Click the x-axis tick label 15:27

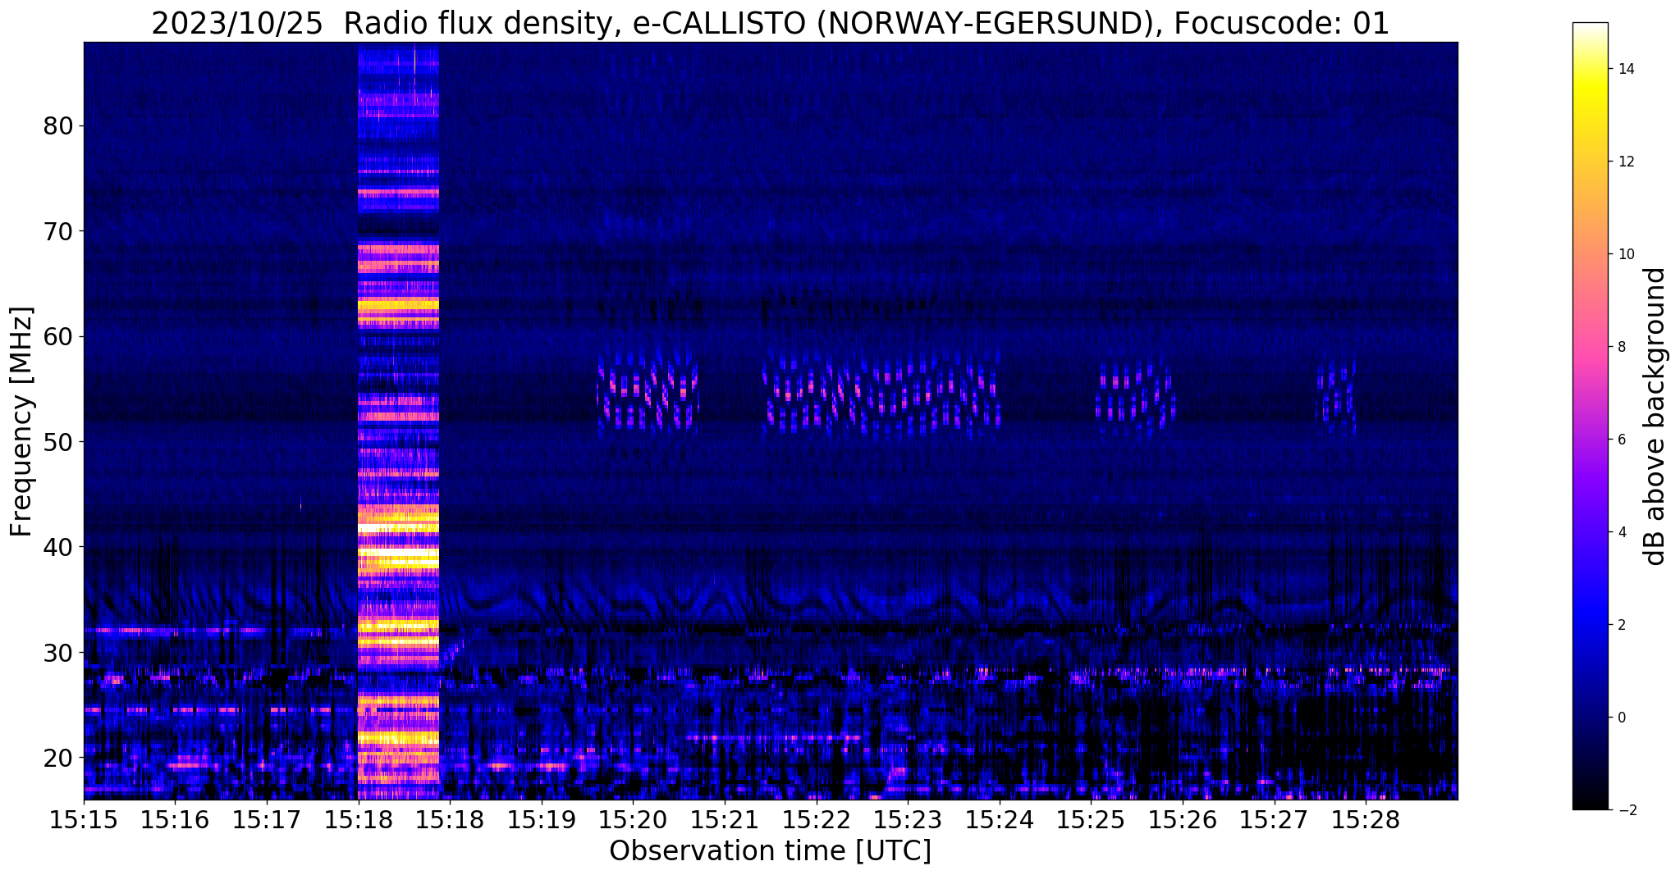pos(1275,820)
